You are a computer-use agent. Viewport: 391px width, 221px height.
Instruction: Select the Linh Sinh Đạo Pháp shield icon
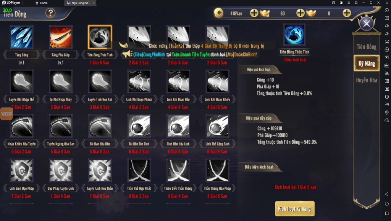pyautogui.click(x=21, y=170)
